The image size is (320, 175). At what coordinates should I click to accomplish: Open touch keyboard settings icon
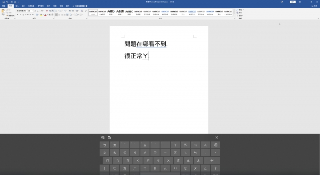click(103, 138)
